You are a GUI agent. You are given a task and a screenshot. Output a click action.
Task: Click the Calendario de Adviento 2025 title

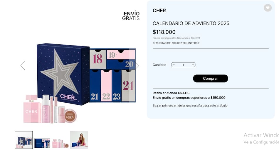tap(191, 23)
